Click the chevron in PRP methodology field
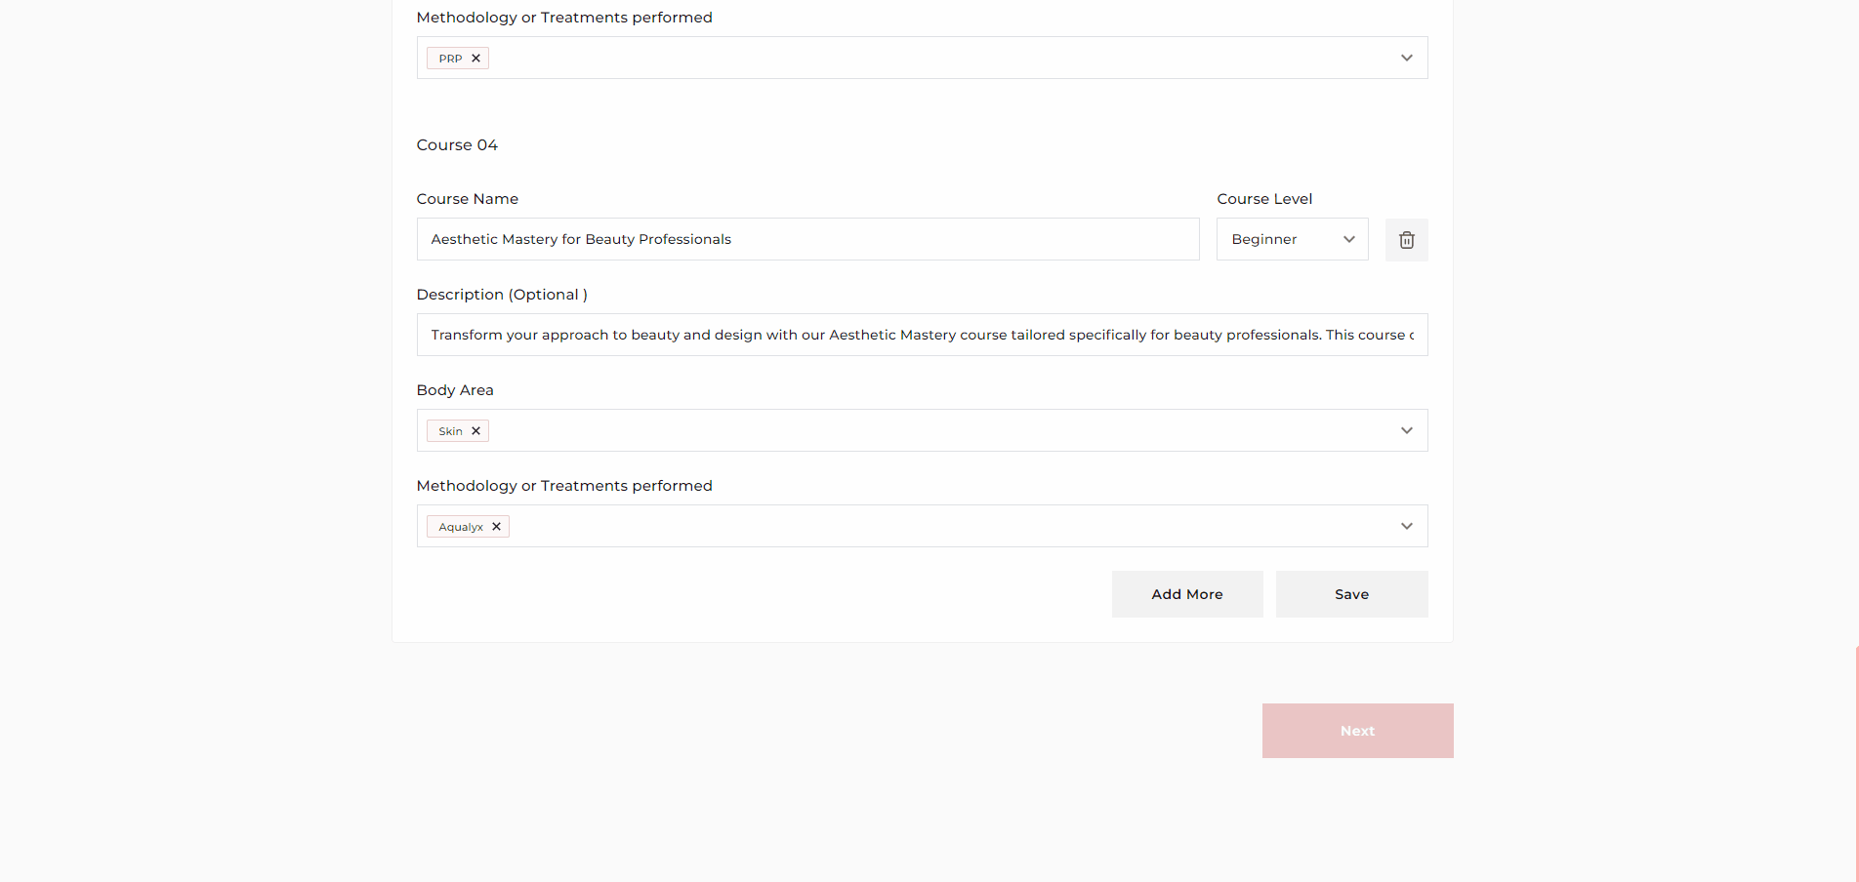 point(1406,59)
